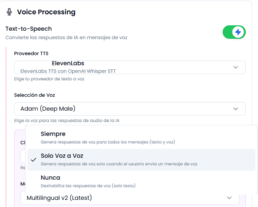Click the chevron arrow in the Multilingual v2 field

click(x=229, y=198)
